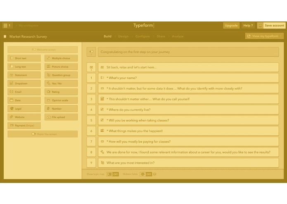Screen dimensions: 287x204
Task: Add a File upload question
Action: click(61, 117)
